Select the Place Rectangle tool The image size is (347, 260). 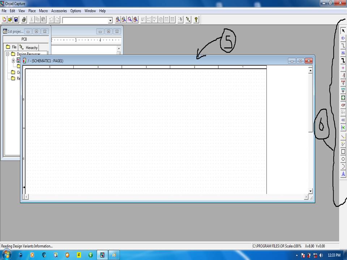pyautogui.click(x=343, y=151)
